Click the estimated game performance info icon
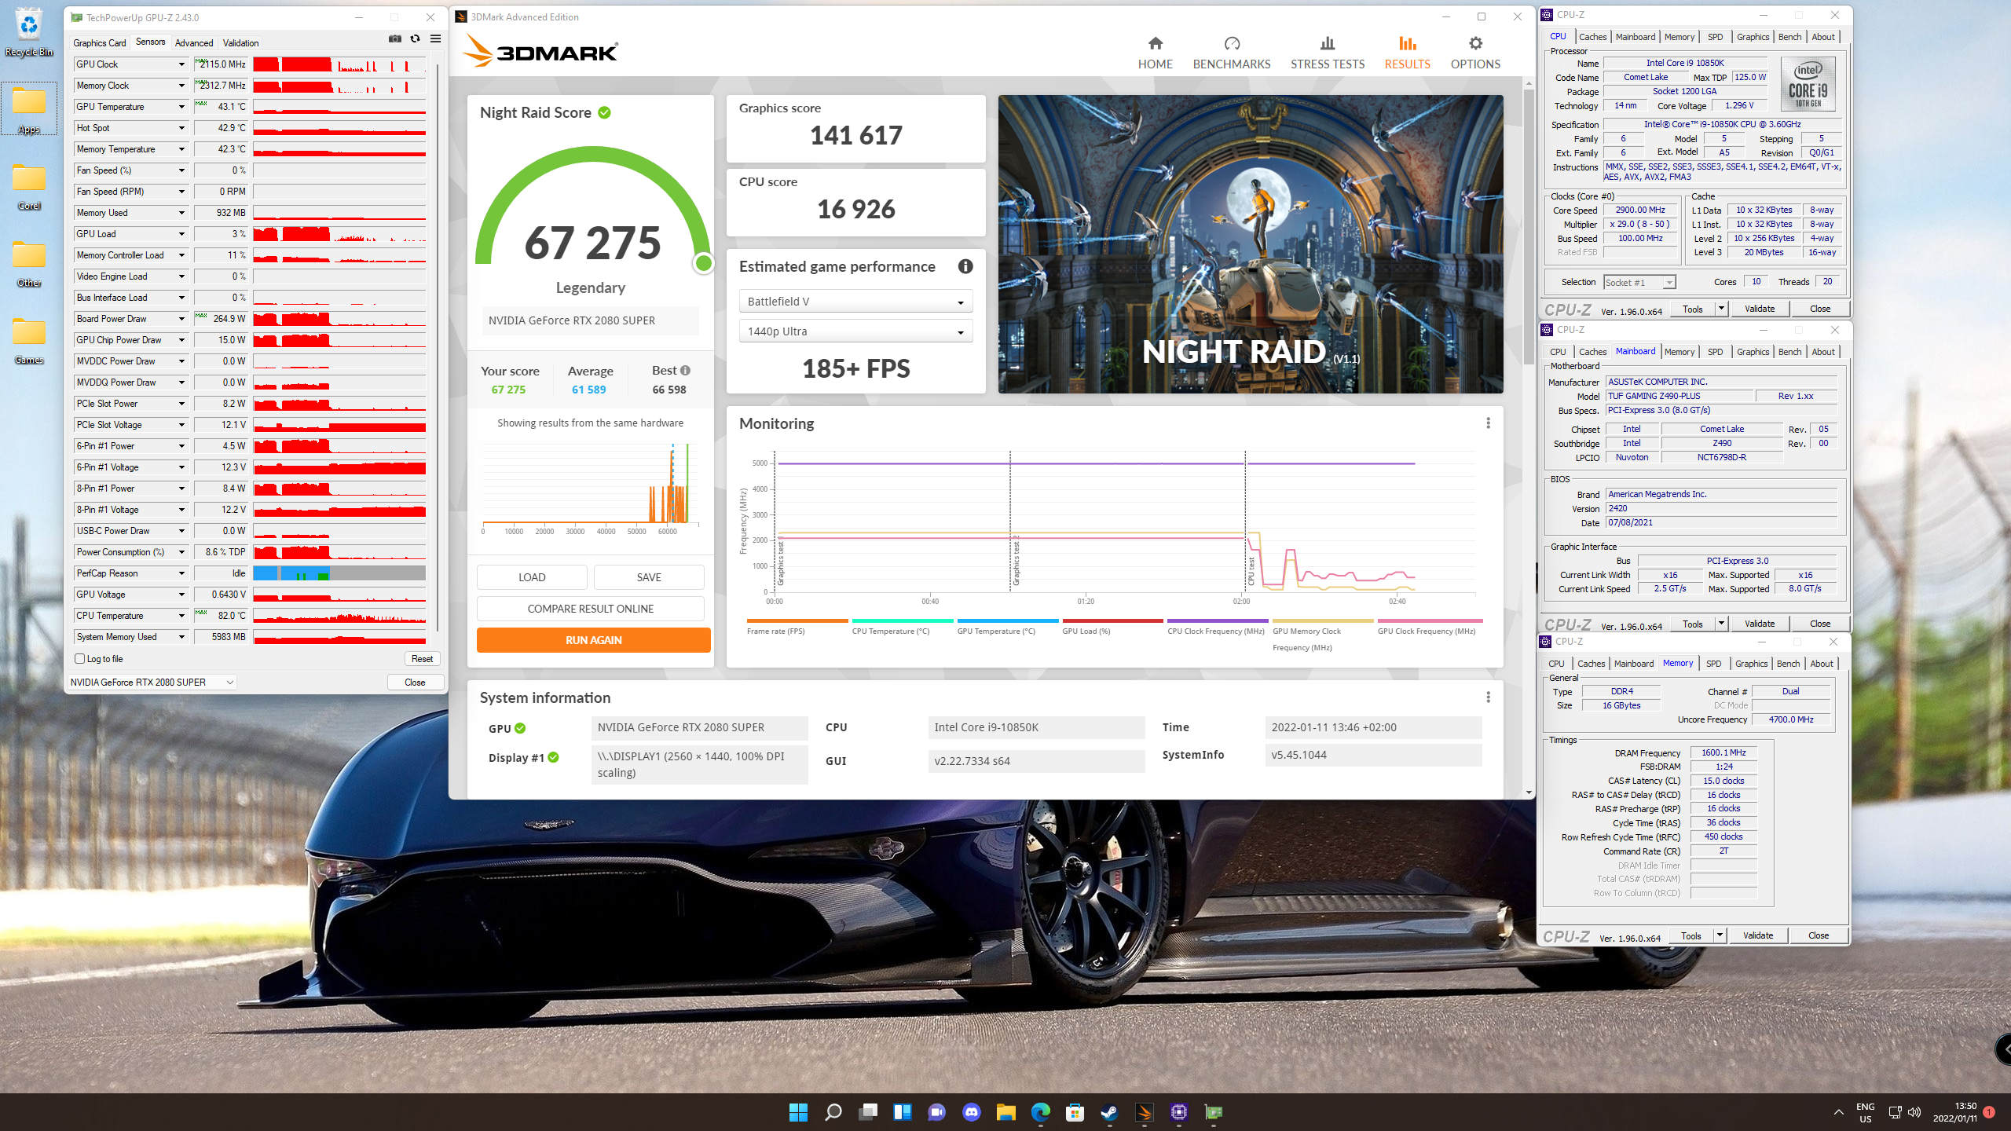Image resolution: width=2011 pixels, height=1131 pixels. [x=965, y=266]
